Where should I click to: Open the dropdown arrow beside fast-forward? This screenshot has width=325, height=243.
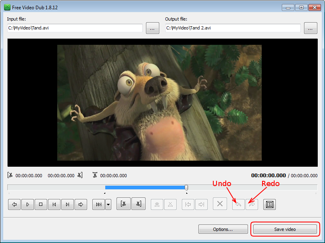coord(108,205)
